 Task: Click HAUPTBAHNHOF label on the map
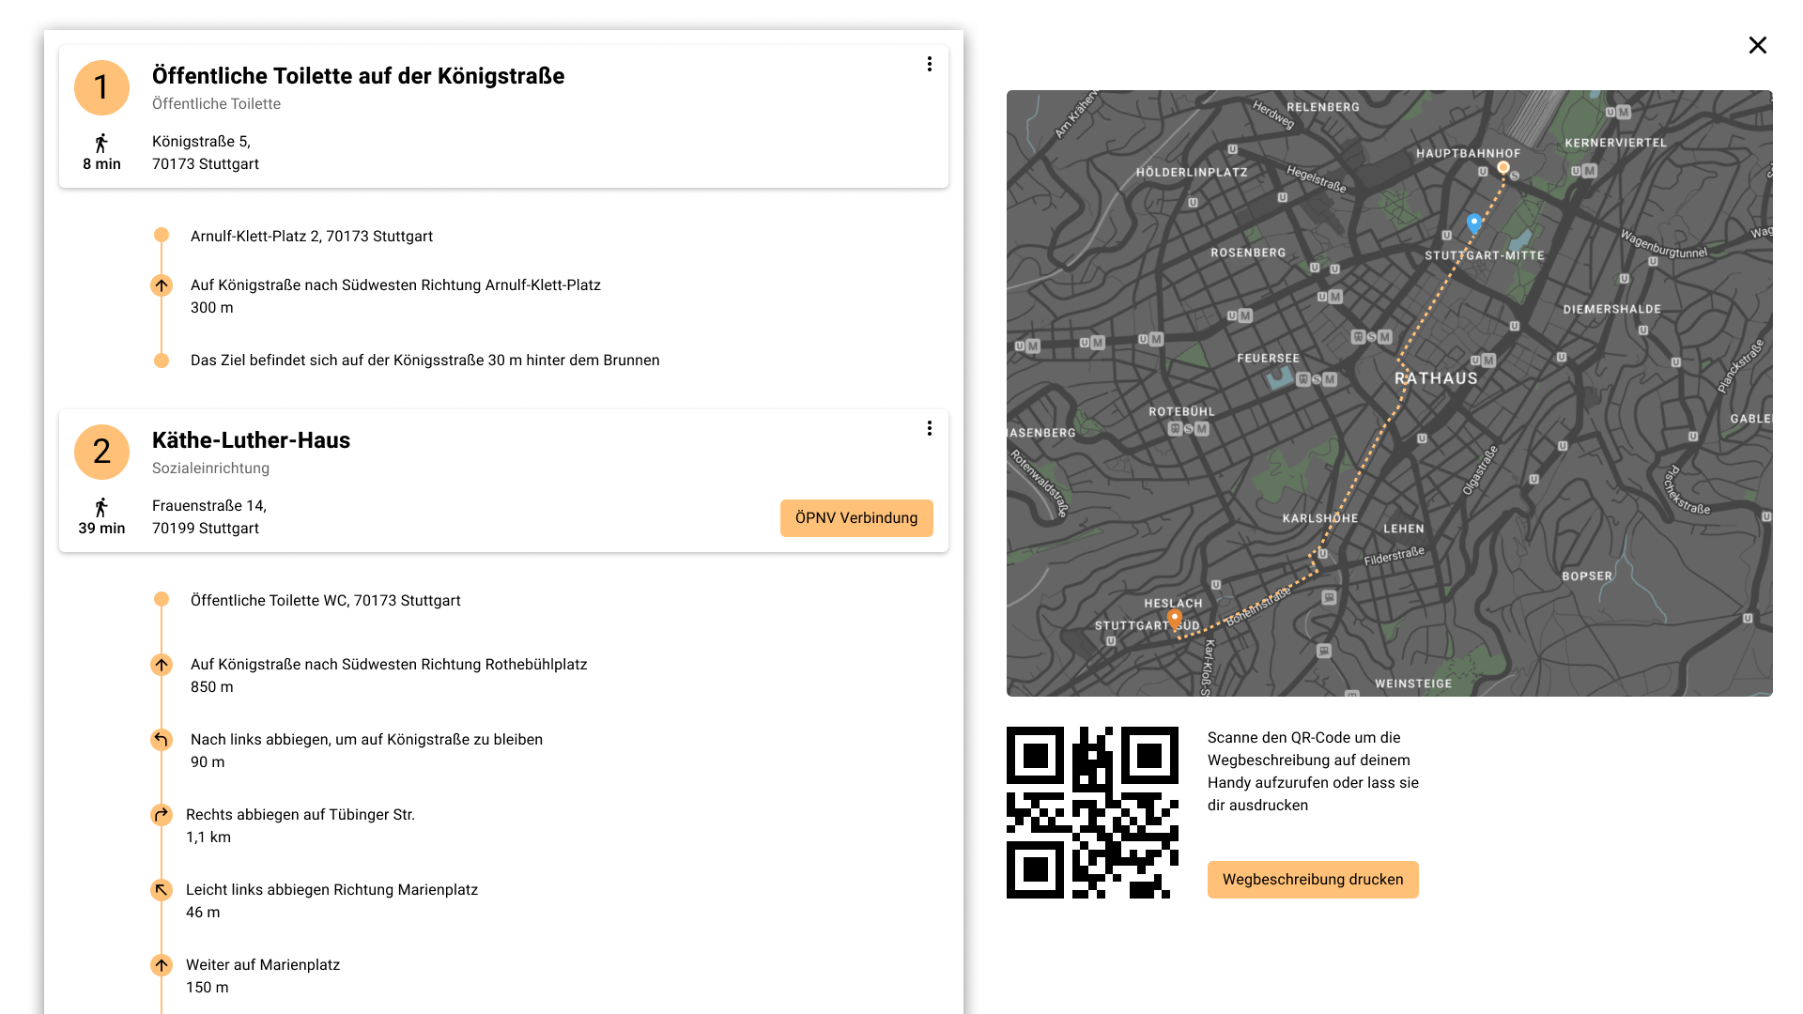[x=1468, y=153]
